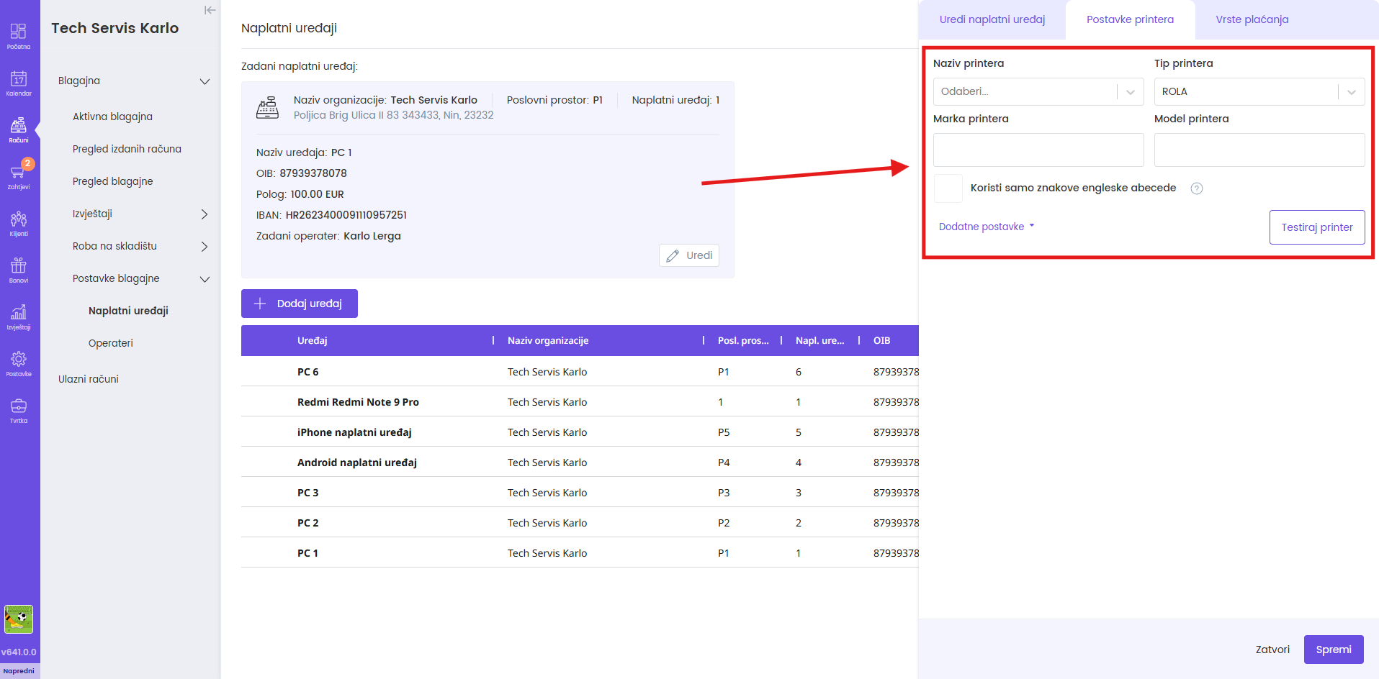Click the Marka printera input field
Screen dimensions: 1379x679
point(1038,150)
